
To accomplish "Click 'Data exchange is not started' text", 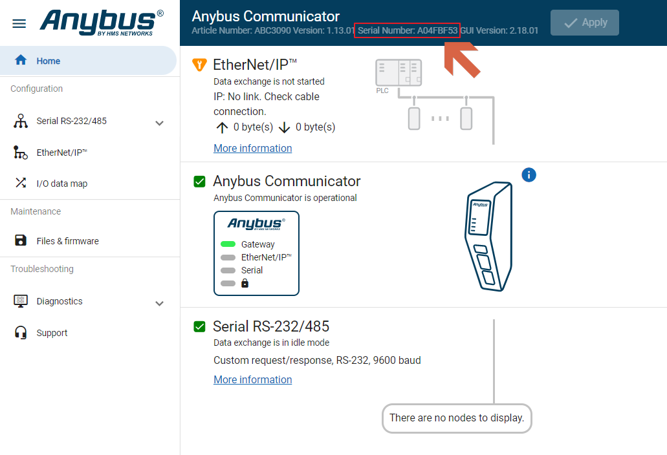I will point(269,81).
